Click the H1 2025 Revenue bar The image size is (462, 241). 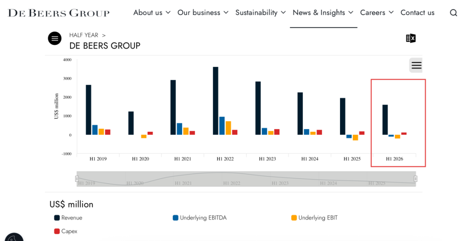click(343, 116)
